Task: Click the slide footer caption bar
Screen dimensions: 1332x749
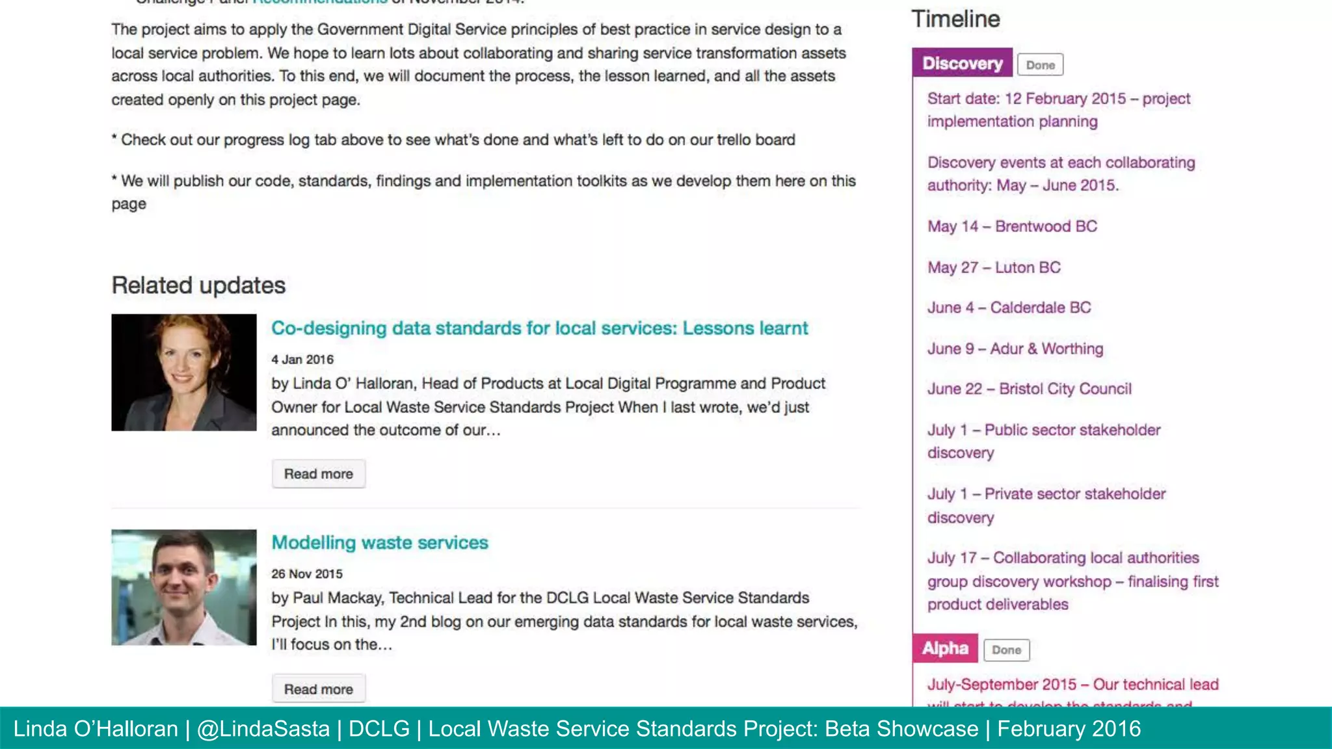Action: tap(666, 728)
